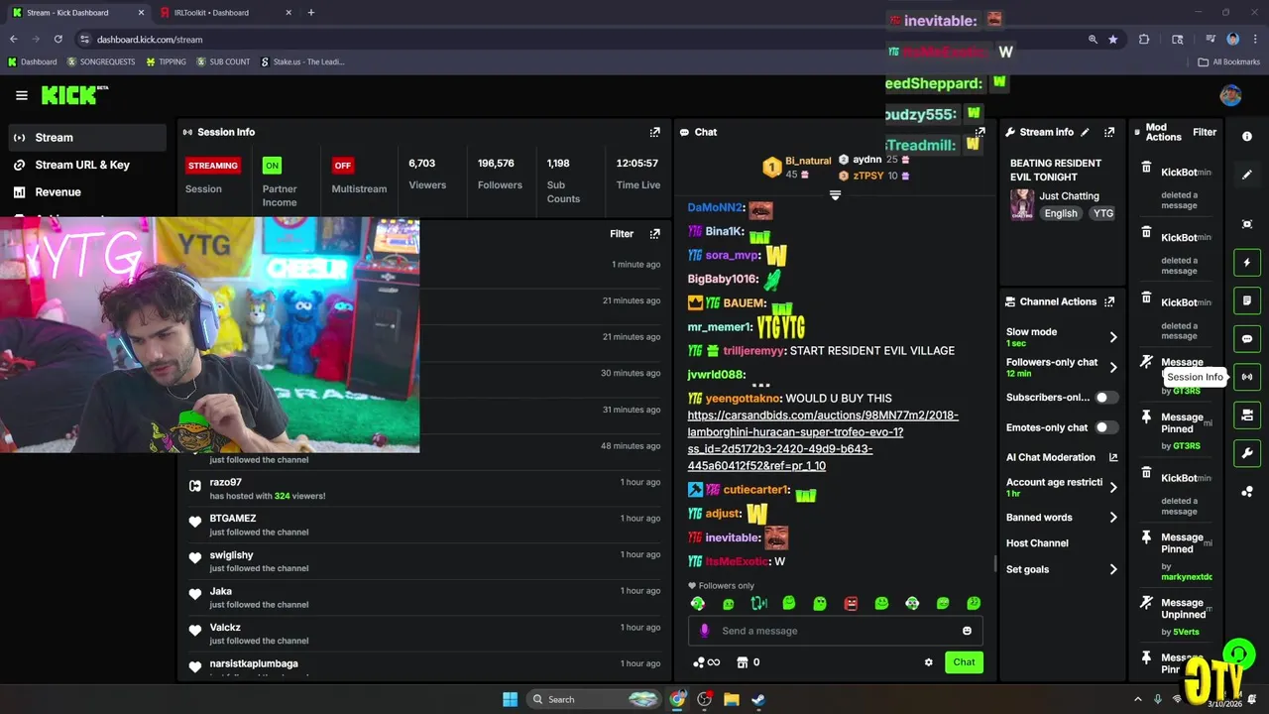Insert the red angry emote

[851, 603]
